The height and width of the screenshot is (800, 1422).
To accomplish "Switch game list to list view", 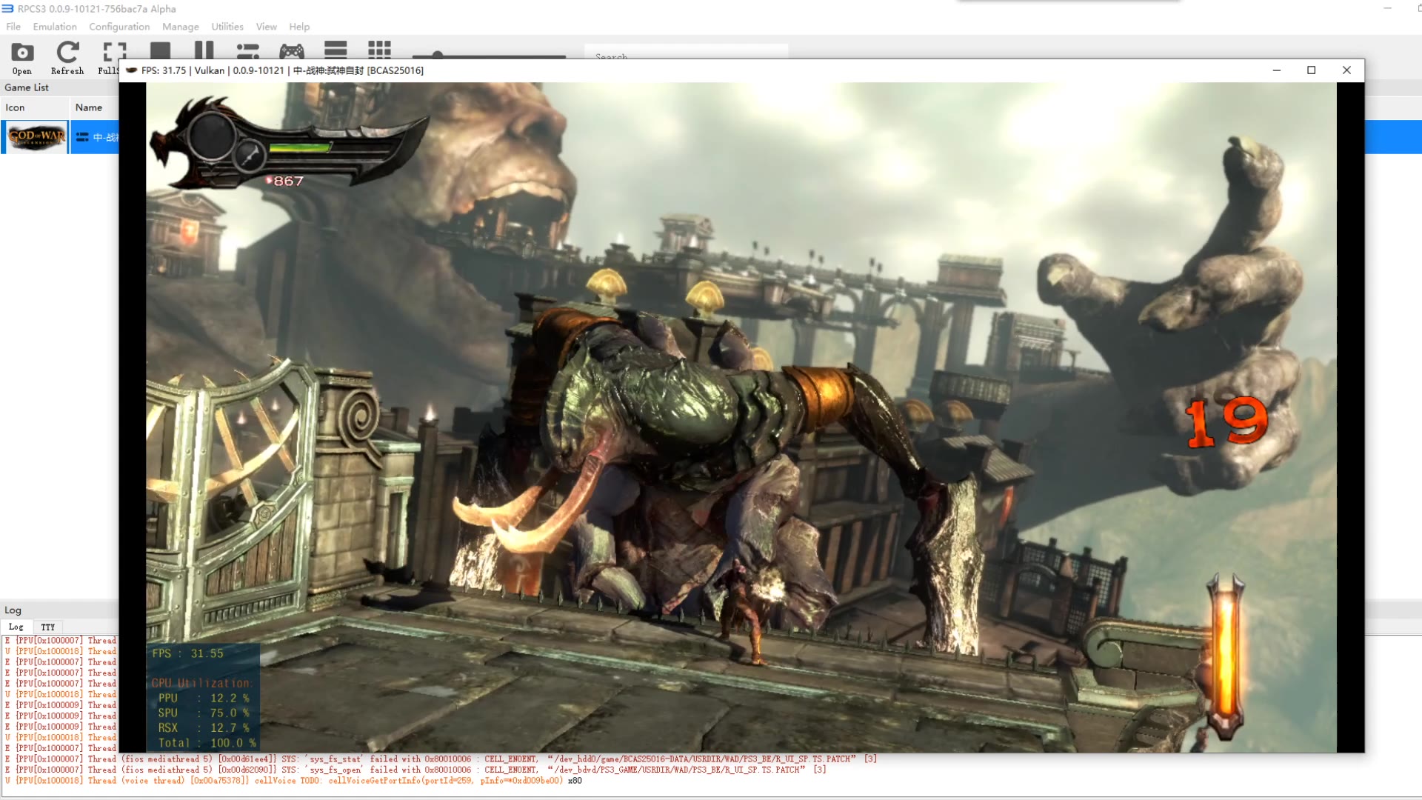I will click(336, 50).
